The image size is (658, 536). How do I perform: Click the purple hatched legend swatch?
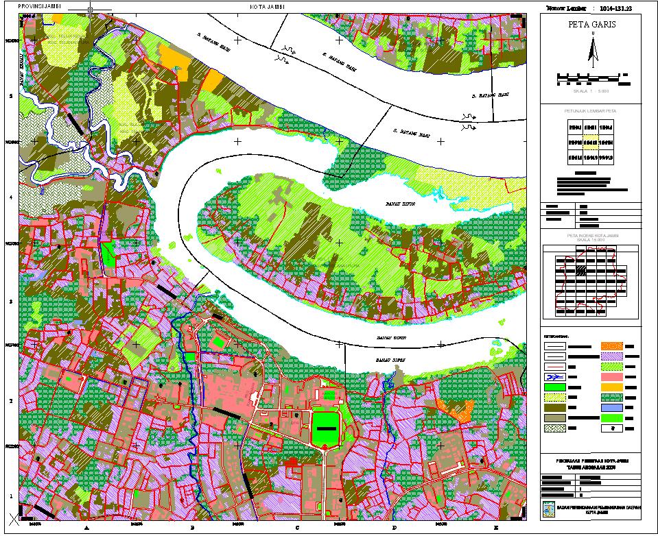[612, 356]
